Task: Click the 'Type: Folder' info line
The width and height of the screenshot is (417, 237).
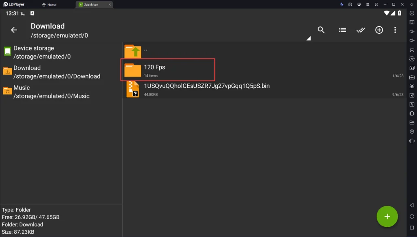Action: [16, 210]
